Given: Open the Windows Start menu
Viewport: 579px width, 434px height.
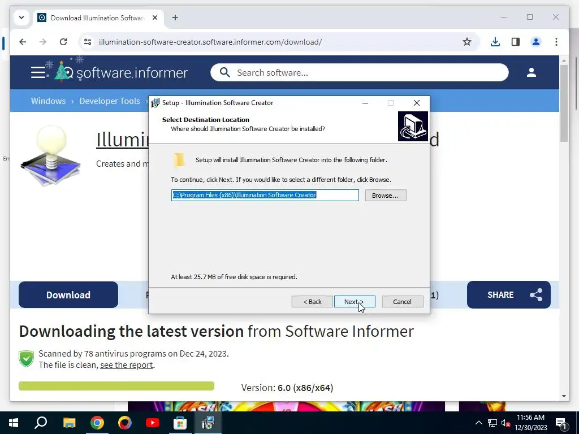Looking at the screenshot, I should click(14, 423).
